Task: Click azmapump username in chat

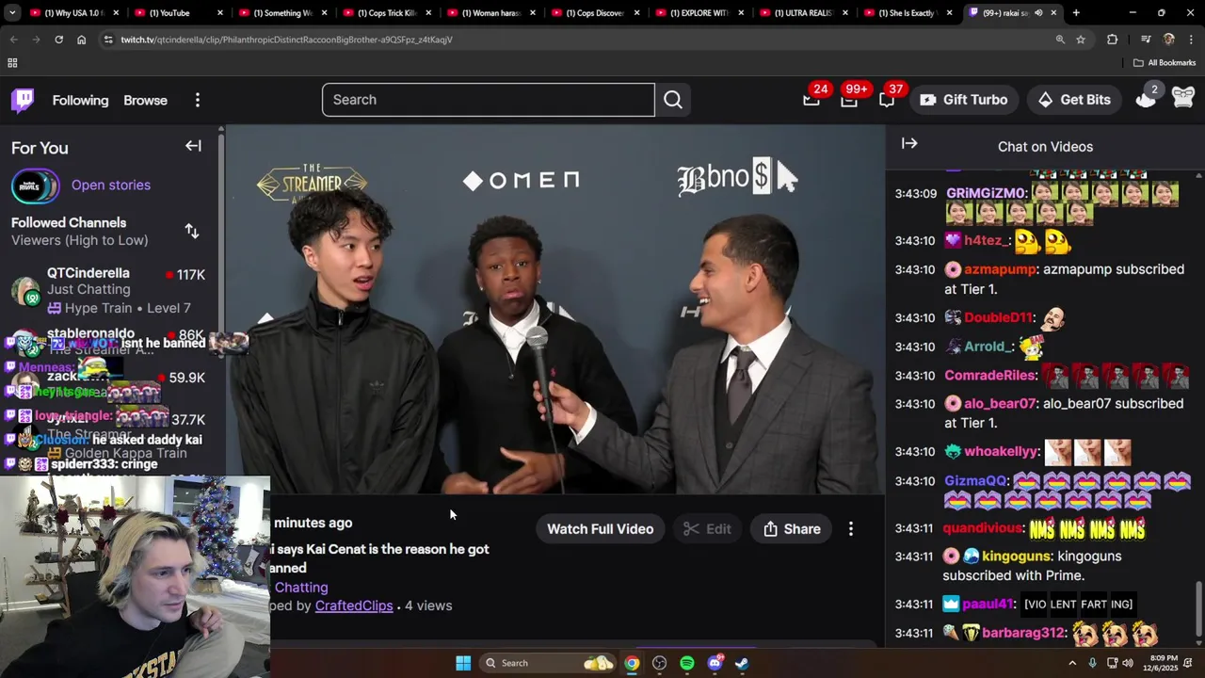Action: [999, 269]
